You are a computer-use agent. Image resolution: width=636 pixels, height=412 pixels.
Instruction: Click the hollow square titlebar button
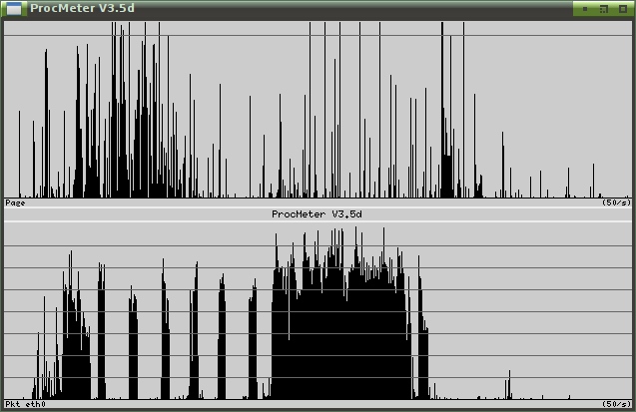point(623,9)
